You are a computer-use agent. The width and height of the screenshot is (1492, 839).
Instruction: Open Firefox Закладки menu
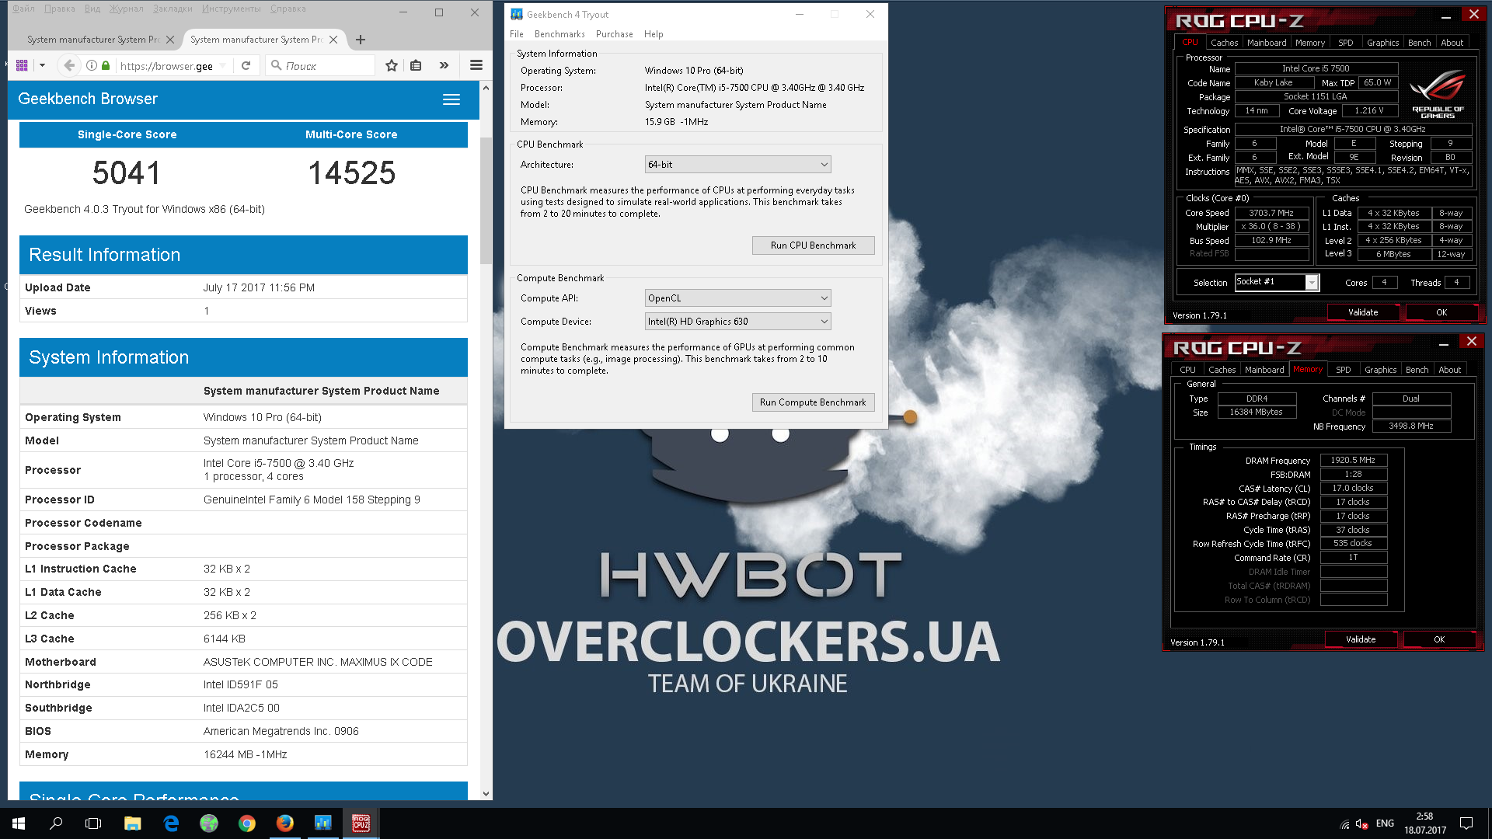[172, 9]
